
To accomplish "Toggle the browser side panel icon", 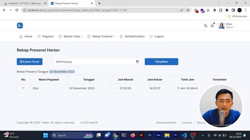I will pos(233,10).
